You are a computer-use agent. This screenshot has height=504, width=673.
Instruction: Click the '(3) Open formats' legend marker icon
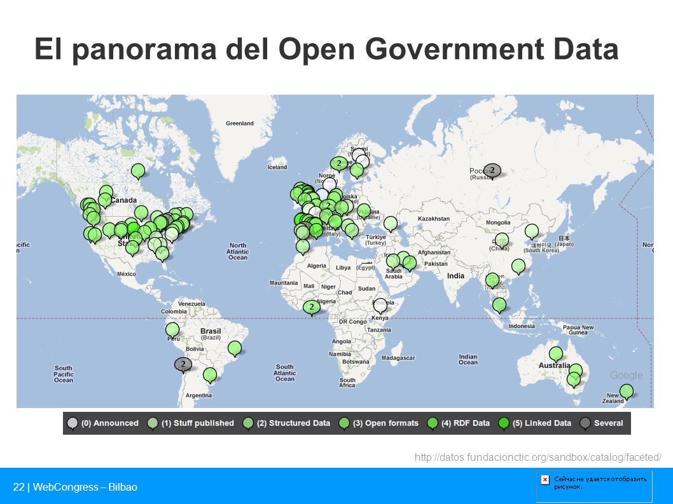click(343, 423)
